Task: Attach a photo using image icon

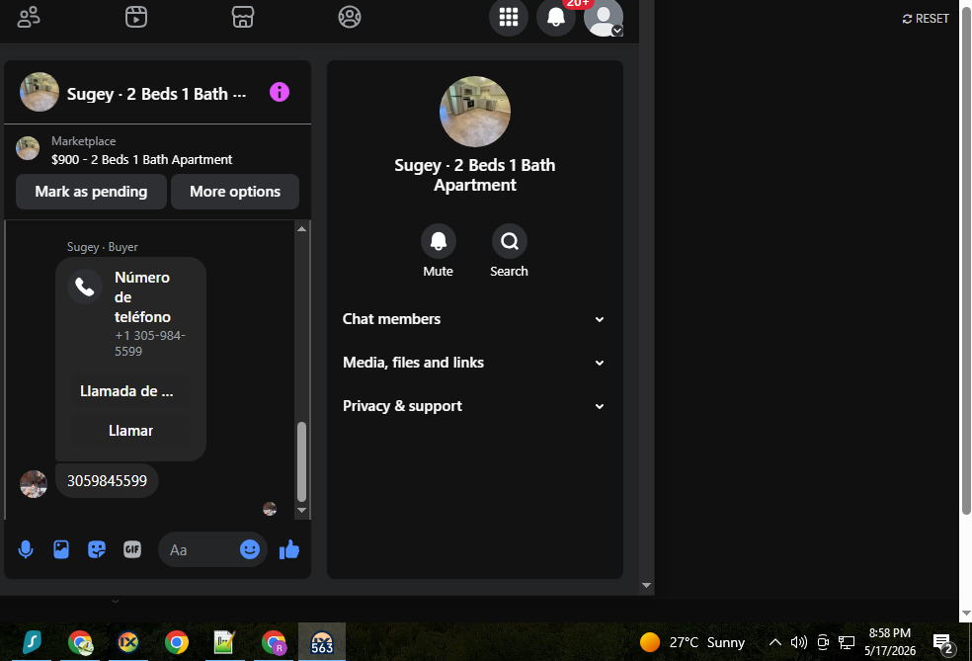Action: coord(61,549)
